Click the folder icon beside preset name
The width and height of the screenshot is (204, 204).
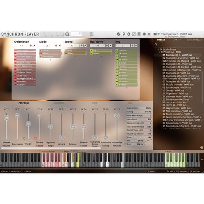pyautogui.click(x=155, y=34)
